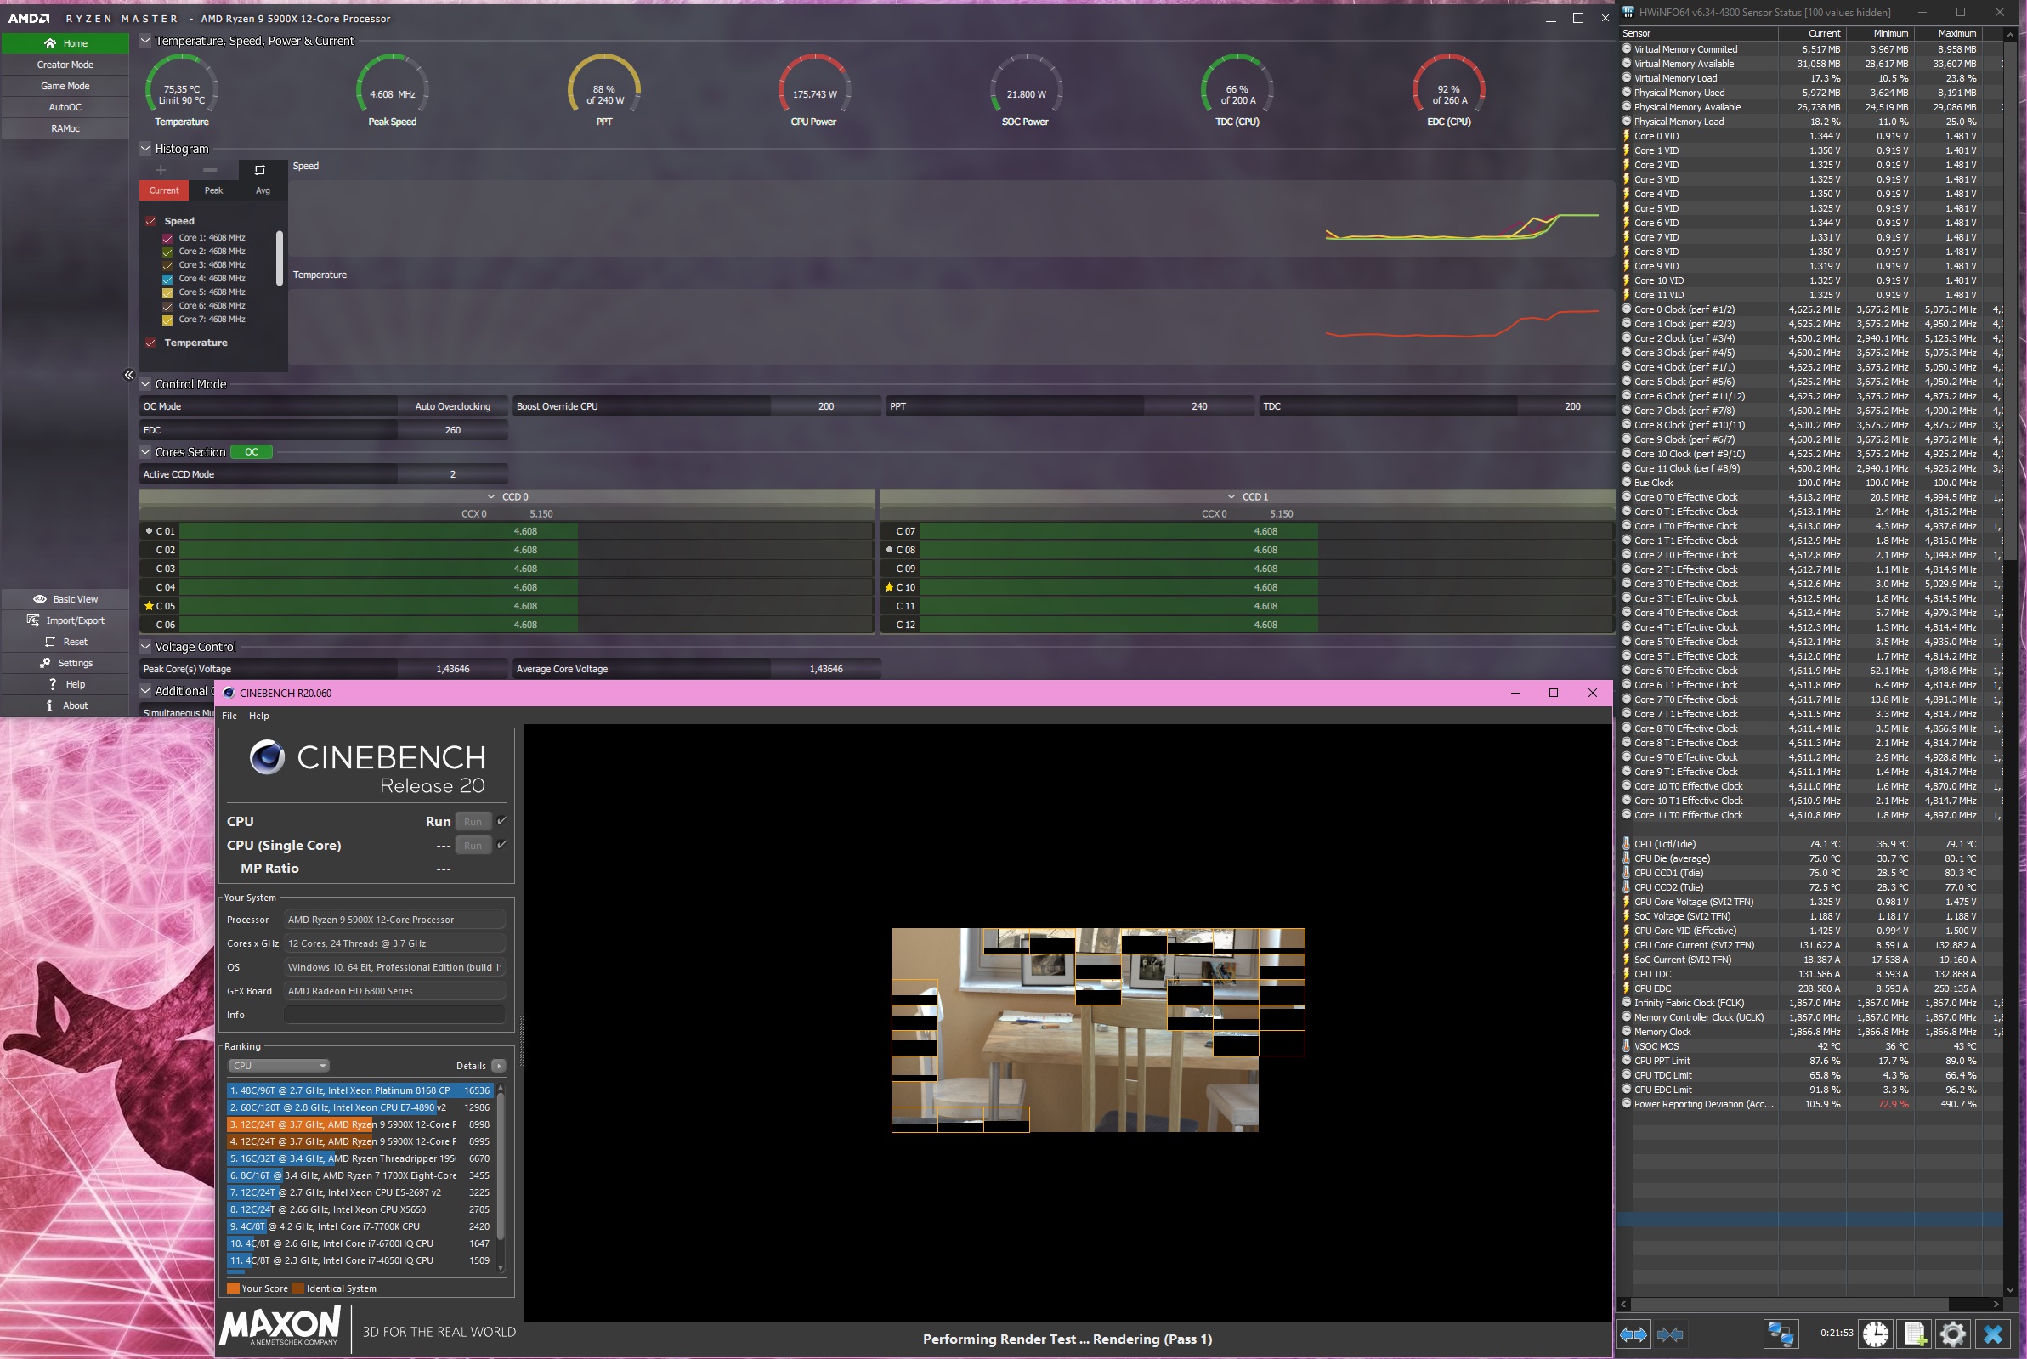Toggle the checkbox for CPU (Single Core)

501,845
